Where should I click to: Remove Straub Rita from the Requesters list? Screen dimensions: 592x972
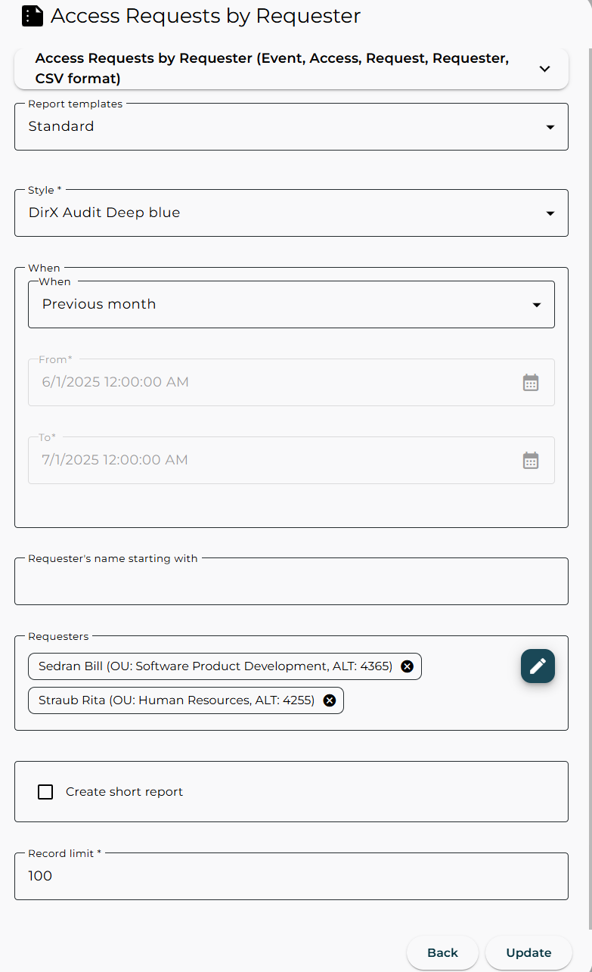[x=330, y=700]
